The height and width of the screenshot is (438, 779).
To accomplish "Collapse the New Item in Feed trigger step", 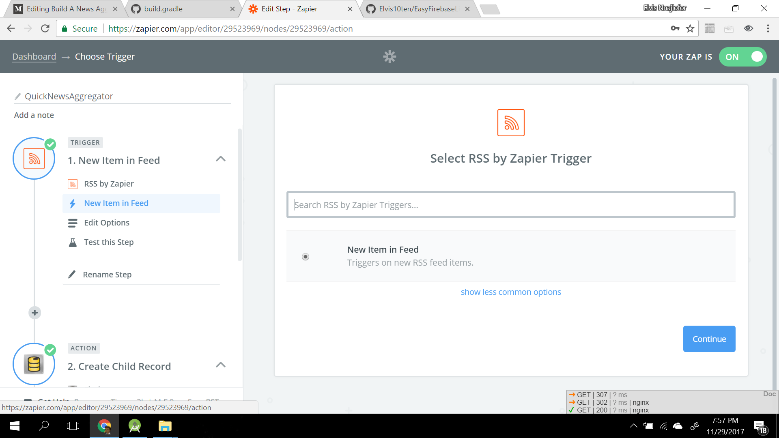I will (221, 159).
